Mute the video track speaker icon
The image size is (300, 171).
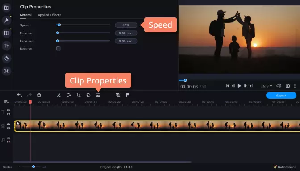click(8, 128)
